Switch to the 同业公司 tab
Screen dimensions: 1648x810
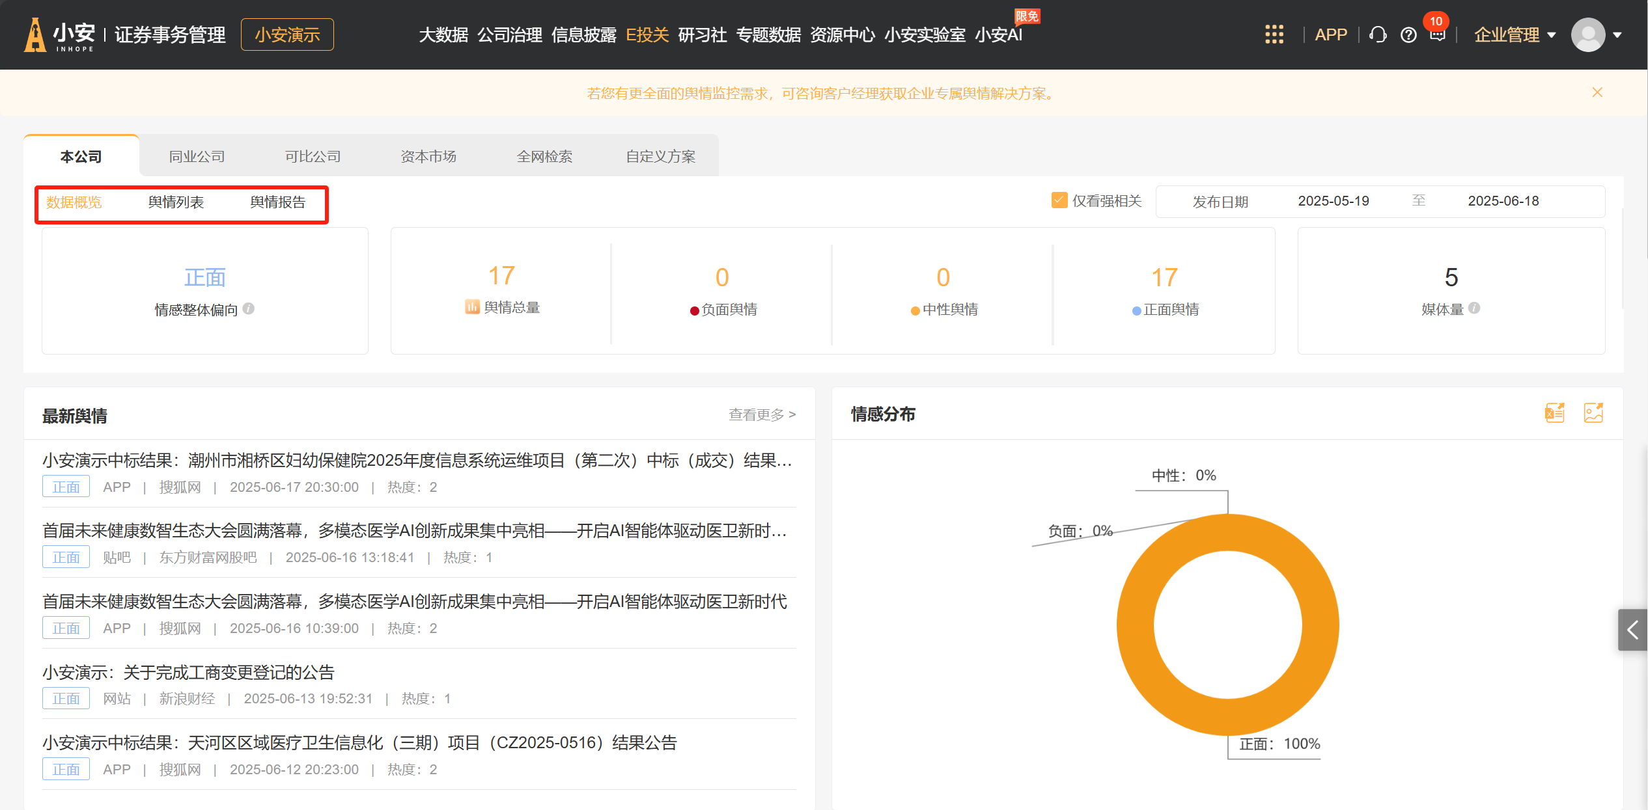pyautogui.click(x=197, y=156)
